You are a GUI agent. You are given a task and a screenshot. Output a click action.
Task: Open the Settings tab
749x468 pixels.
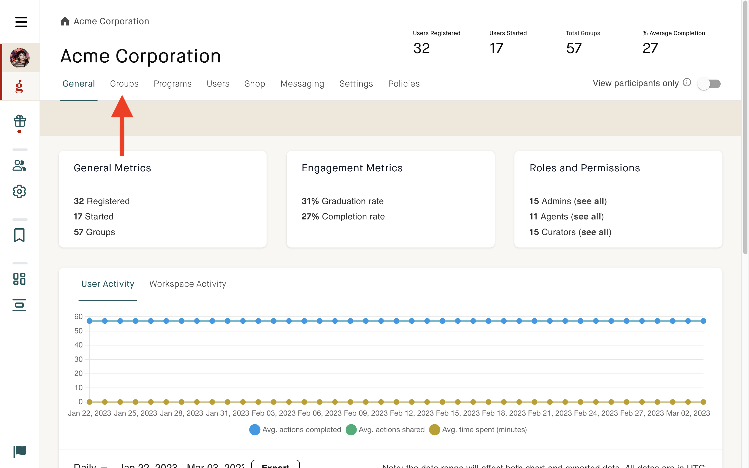(x=356, y=84)
